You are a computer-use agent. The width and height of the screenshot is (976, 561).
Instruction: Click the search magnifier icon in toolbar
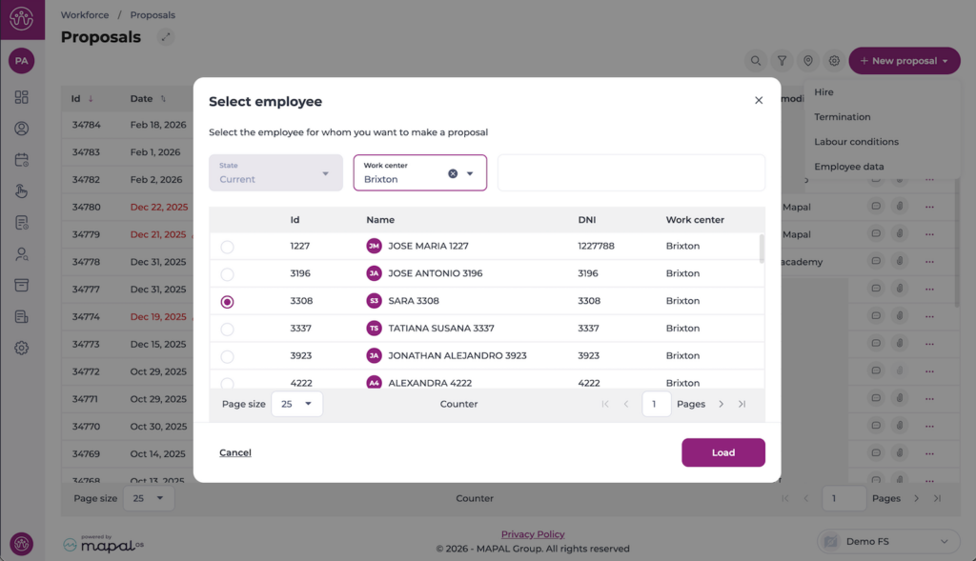pyautogui.click(x=756, y=61)
